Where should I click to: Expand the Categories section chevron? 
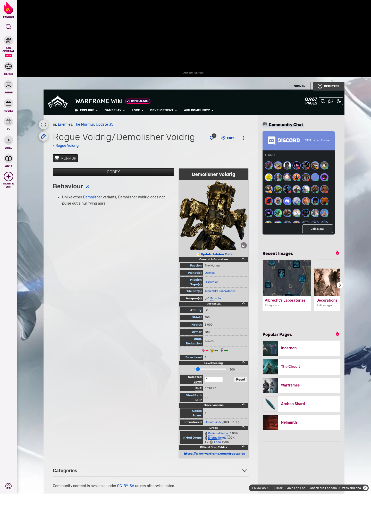245,471
